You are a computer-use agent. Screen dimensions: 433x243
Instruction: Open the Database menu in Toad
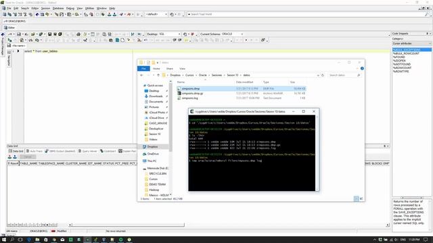click(58, 8)
